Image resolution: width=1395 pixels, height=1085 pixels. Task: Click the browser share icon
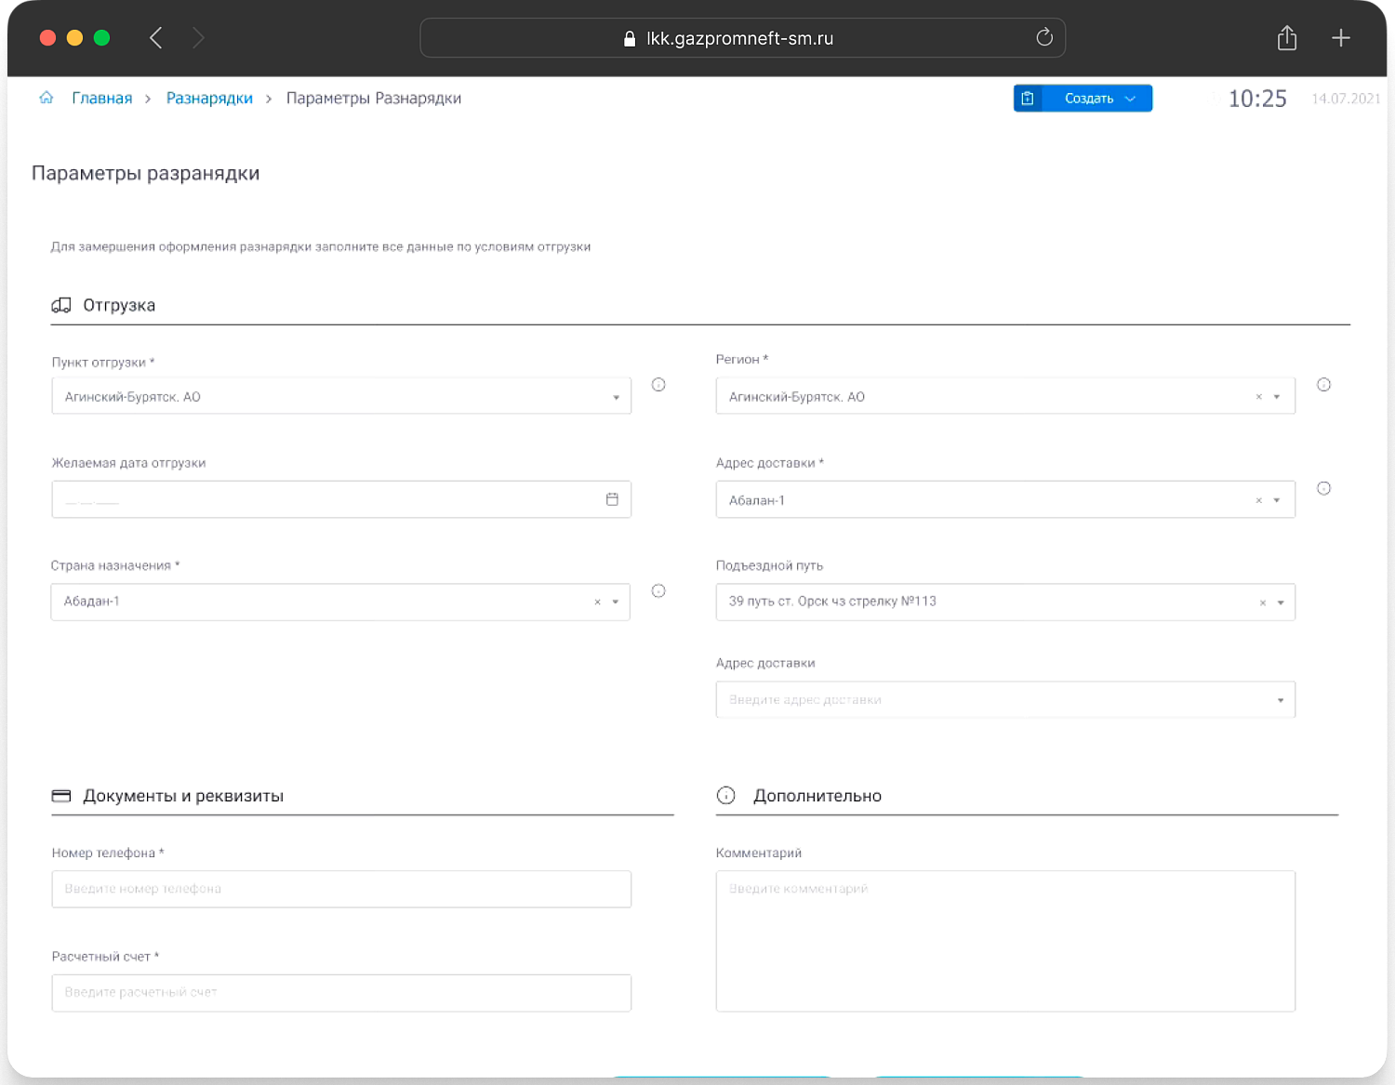[1287, 38]
